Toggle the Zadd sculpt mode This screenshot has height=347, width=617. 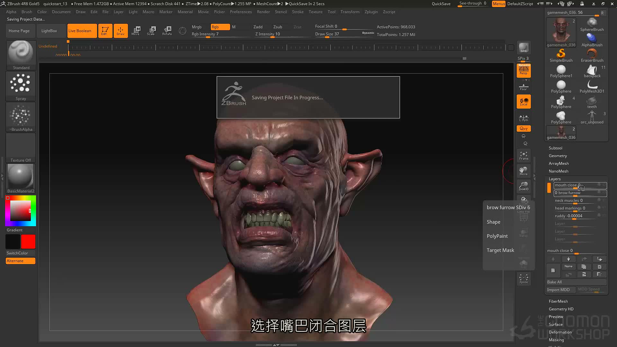tap(258, 27)
